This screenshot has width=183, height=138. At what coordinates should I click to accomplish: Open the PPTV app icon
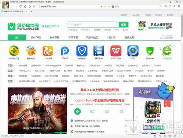(x=133, y=51)
